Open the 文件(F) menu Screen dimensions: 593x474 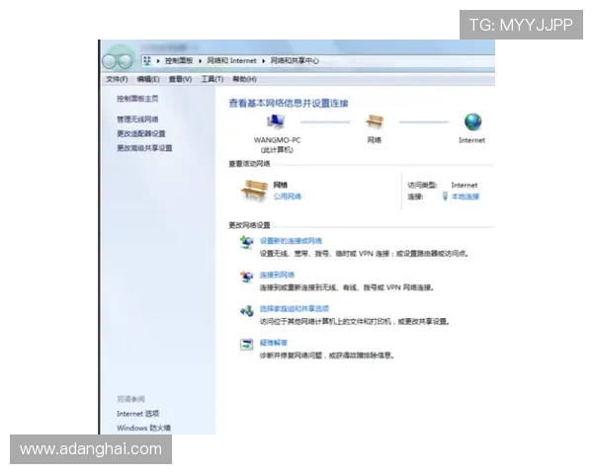[117, 79]
